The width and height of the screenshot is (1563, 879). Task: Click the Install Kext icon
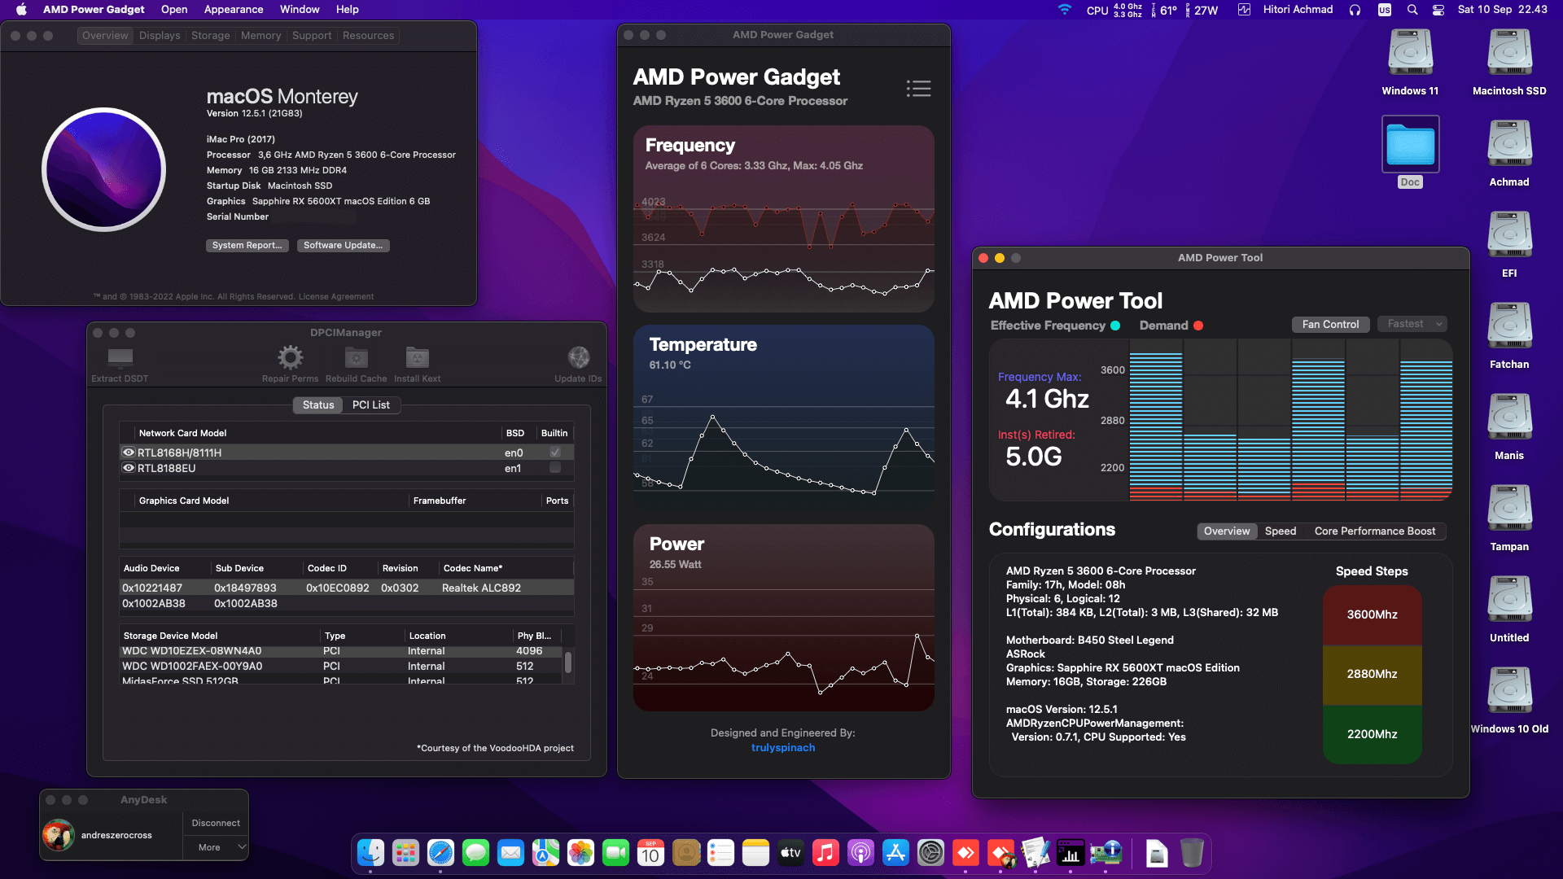click(417, 357)
